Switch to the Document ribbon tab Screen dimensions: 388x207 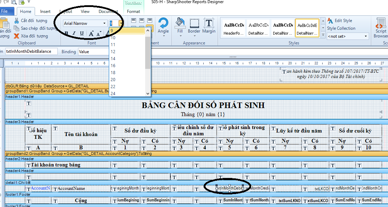point(108,12)
